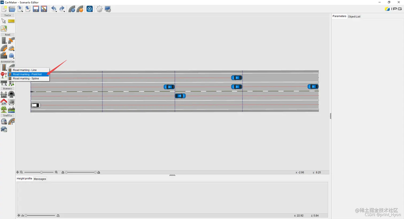
Task: Select the tree vegetation tool
Action: (x=4, y=109)
